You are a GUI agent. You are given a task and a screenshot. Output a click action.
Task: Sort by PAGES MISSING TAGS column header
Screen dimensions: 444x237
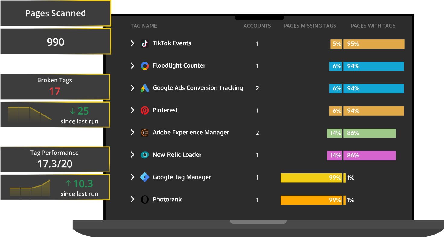tap(310, 26)
